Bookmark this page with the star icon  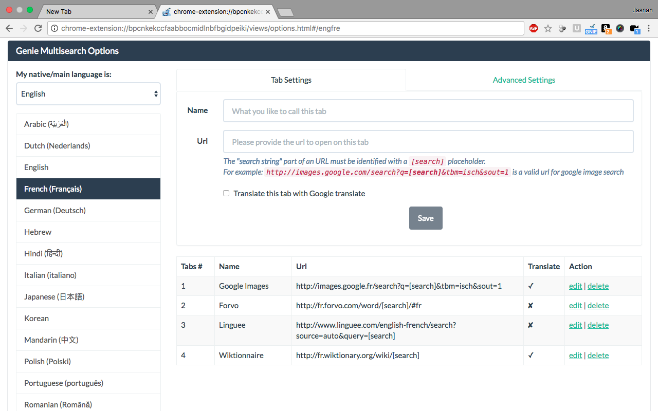[548, 28]
